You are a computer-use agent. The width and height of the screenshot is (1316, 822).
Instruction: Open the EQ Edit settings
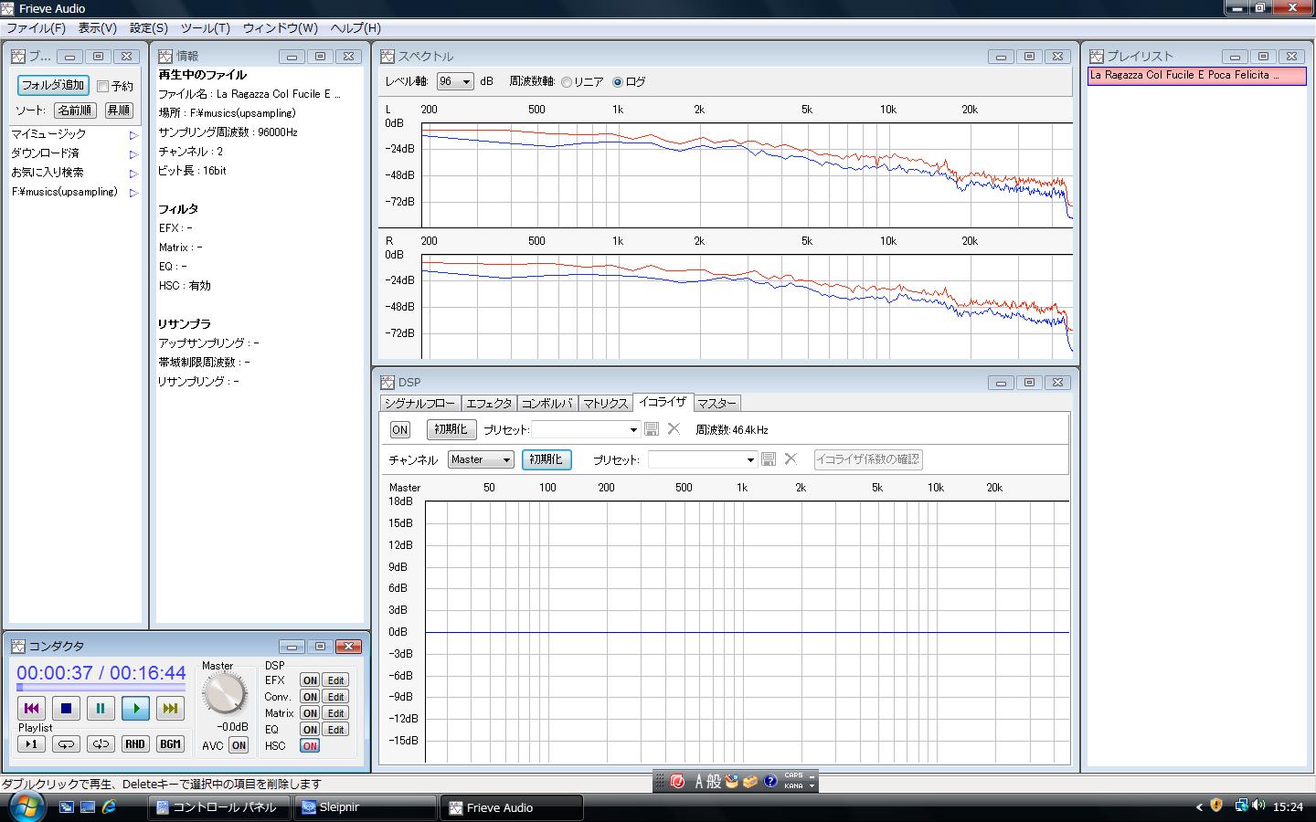(336, 730)
